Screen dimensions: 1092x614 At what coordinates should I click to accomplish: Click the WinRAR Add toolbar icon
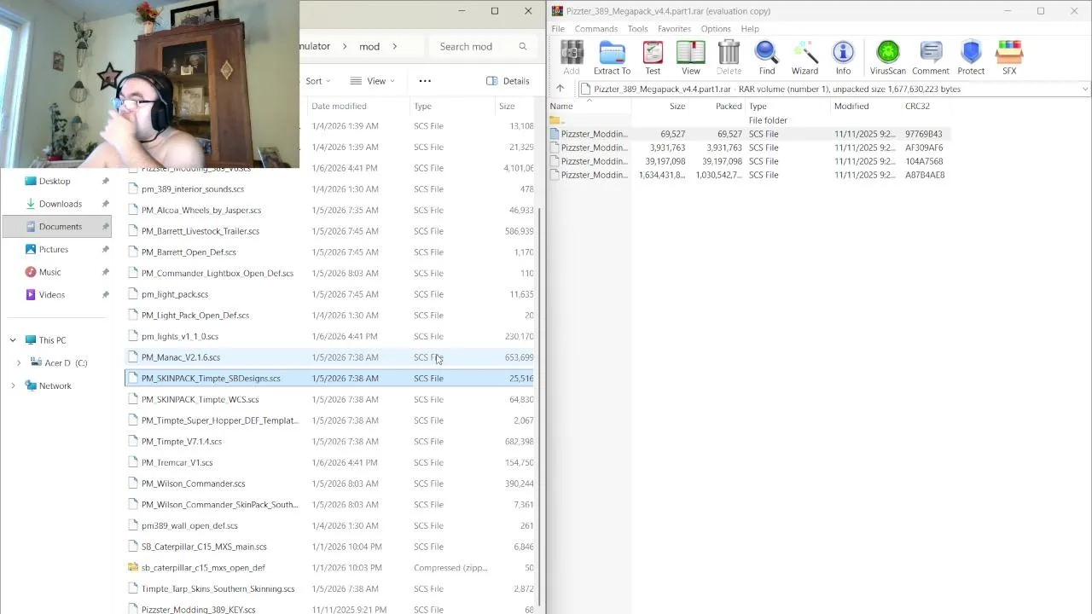(572, 58)
